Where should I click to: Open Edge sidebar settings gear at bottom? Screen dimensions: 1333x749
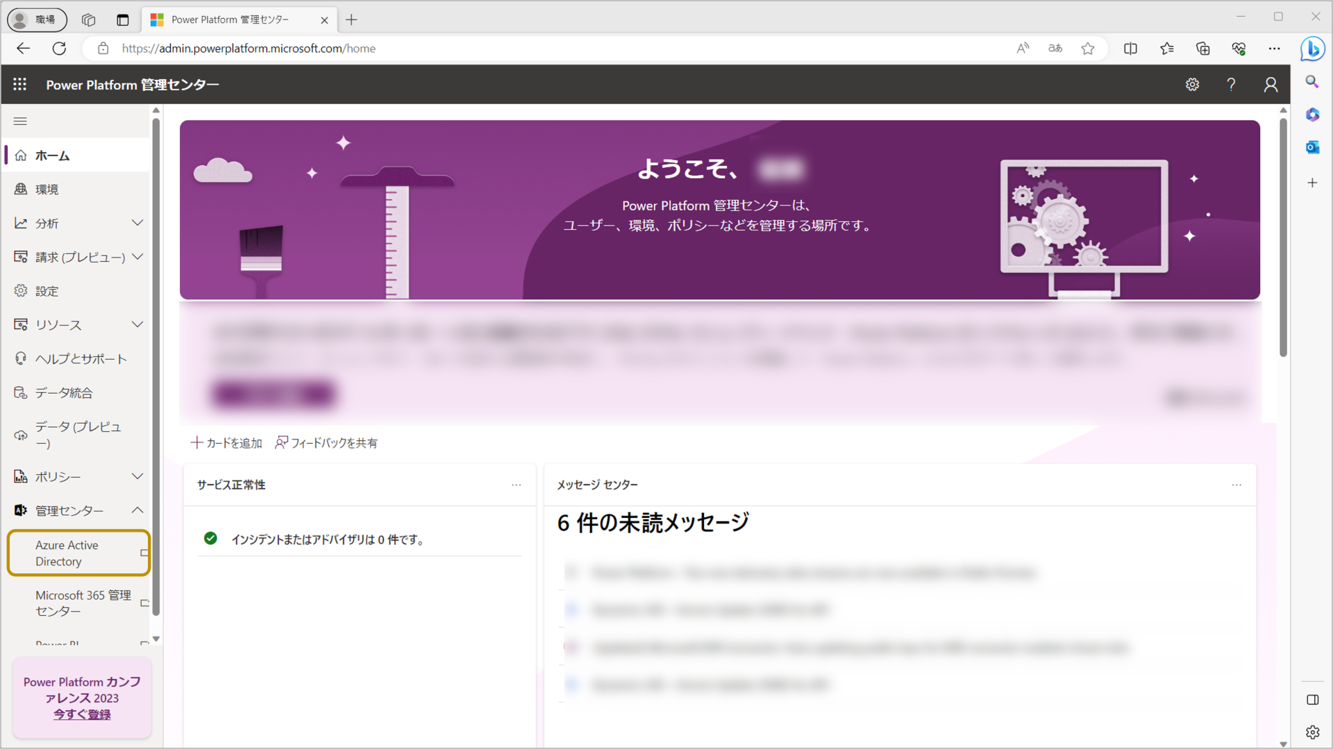point(1312,732)
